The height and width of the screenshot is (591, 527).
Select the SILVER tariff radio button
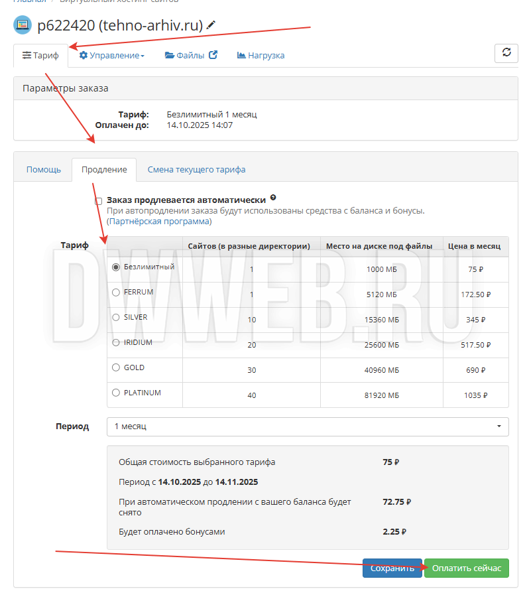116,317
